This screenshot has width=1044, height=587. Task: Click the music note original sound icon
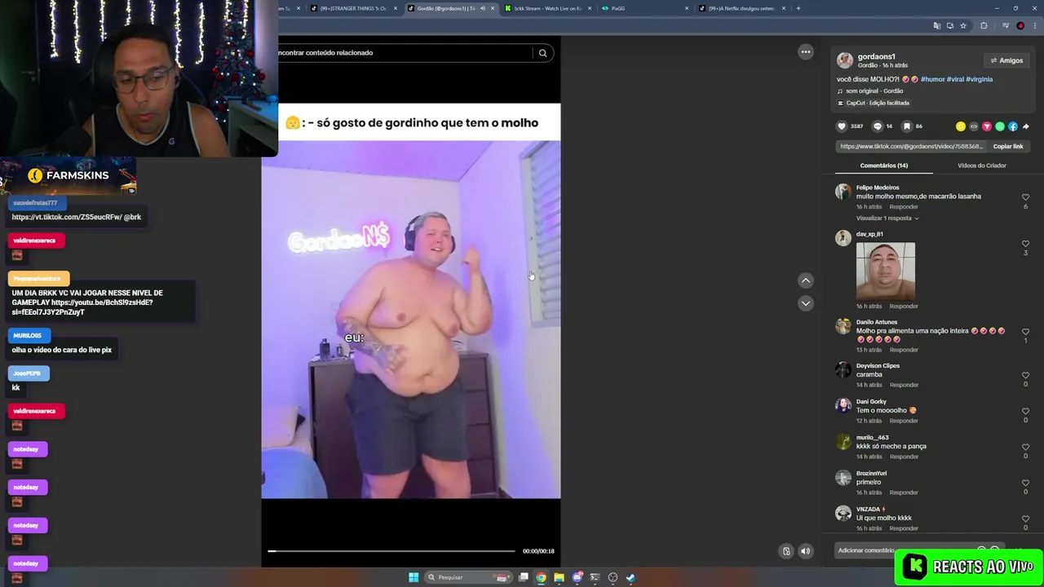coord(840,90)
